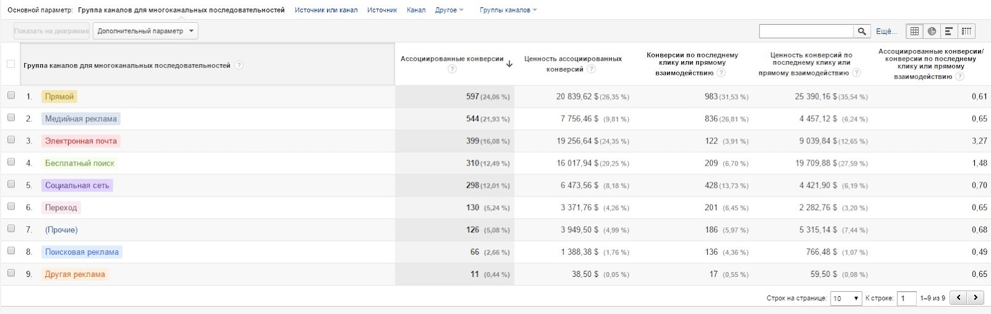
Task: Click the К строке page number field
Action: (906, 298)
